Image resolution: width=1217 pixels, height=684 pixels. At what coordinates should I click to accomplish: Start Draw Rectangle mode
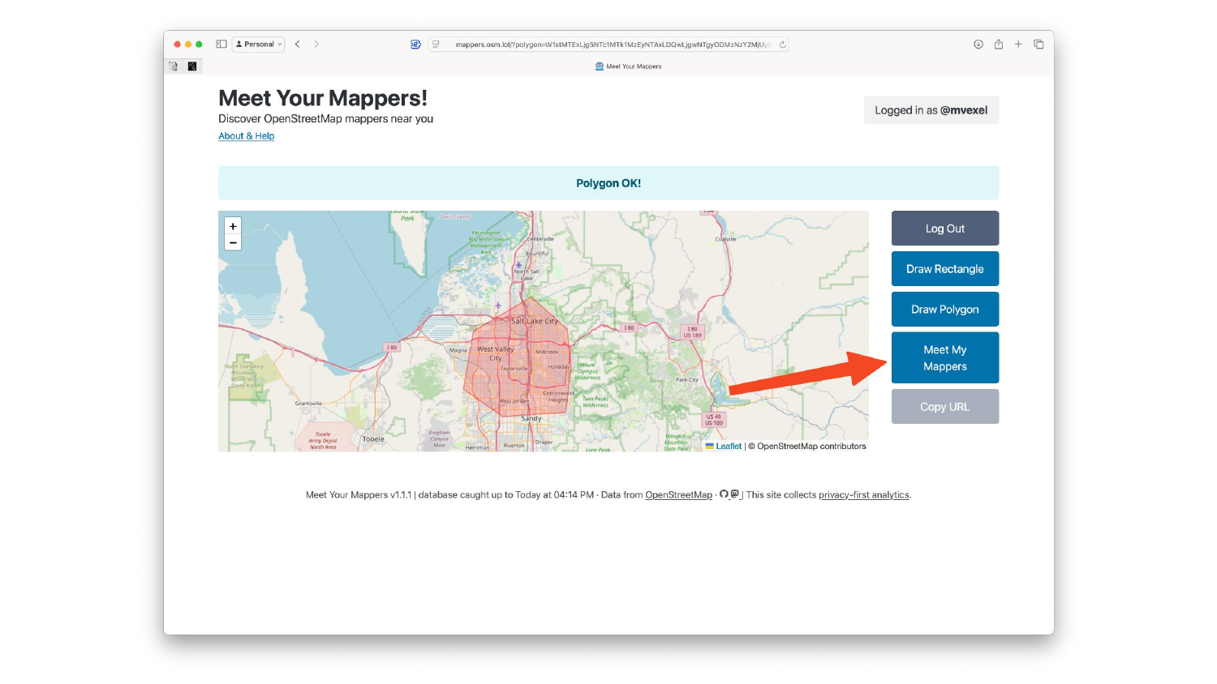(945, 269)
